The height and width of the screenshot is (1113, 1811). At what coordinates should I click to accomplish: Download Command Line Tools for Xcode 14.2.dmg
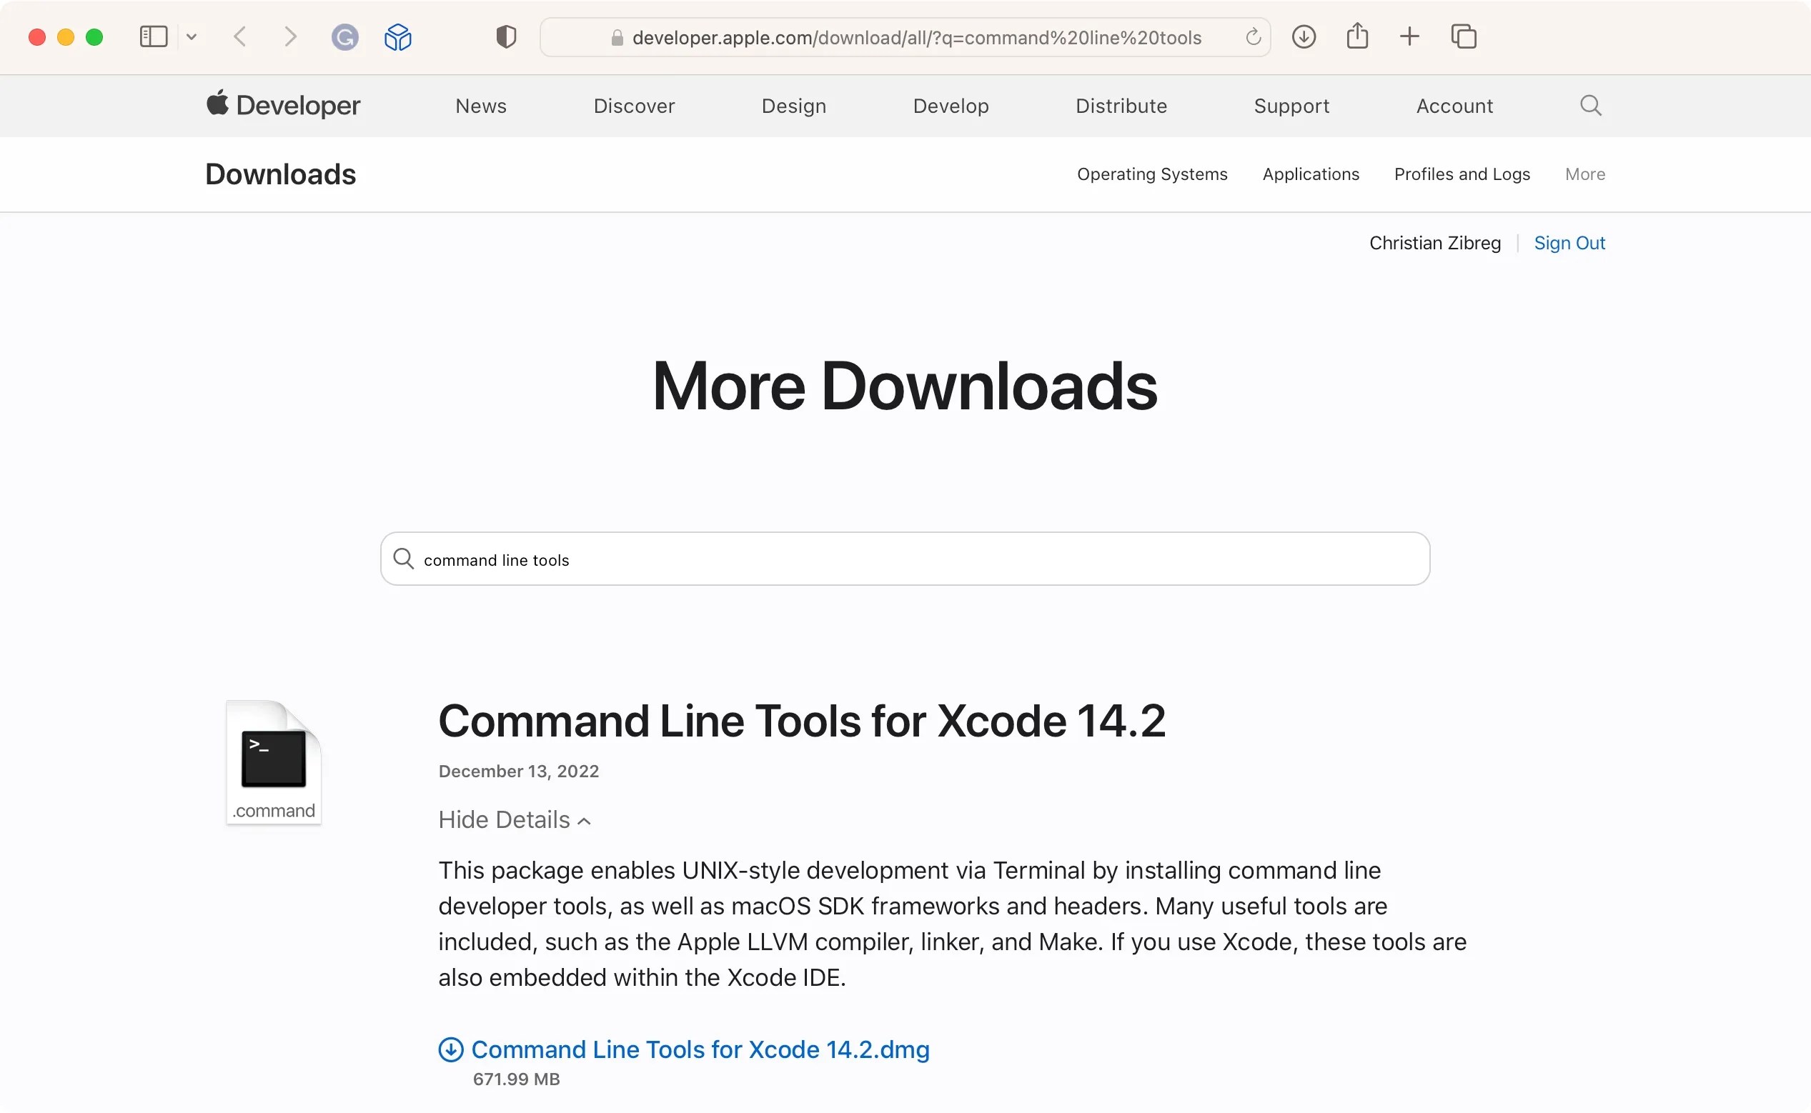[700, 1049]
